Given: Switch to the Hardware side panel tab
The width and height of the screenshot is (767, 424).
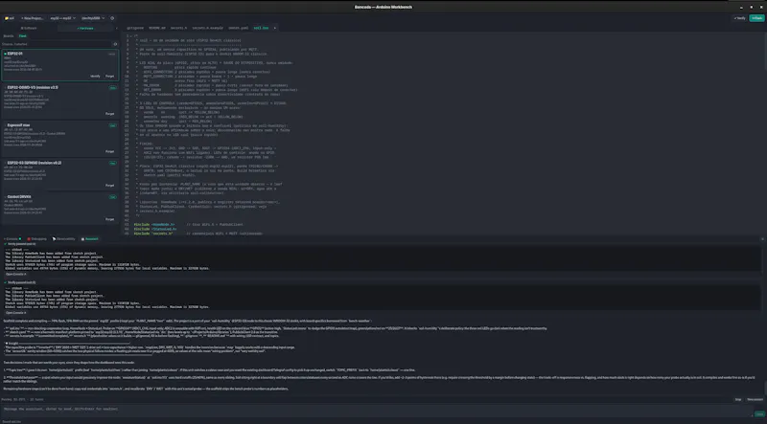Looking at the screenshot, I should tap(85, 29).
